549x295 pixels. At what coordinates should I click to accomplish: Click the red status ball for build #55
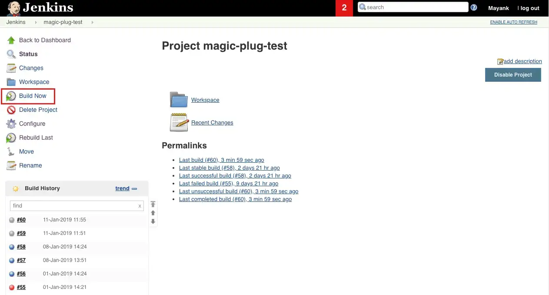pyautogui.click(x=12, y=287)
